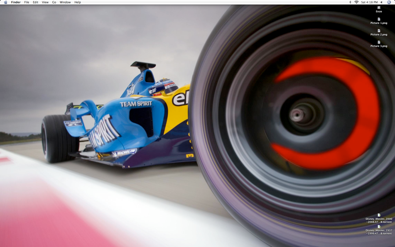Viewport: 395px width, 247px height.
Task: Click the Bluetooth status icon
Action: pyautogui.click(x=350, y=2)
